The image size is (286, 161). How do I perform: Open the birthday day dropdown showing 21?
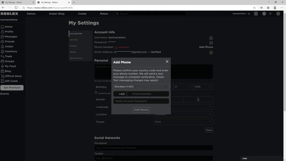[183, 87]
